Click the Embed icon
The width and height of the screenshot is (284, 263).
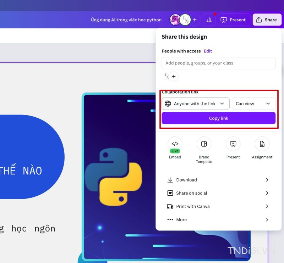(175, 144)
